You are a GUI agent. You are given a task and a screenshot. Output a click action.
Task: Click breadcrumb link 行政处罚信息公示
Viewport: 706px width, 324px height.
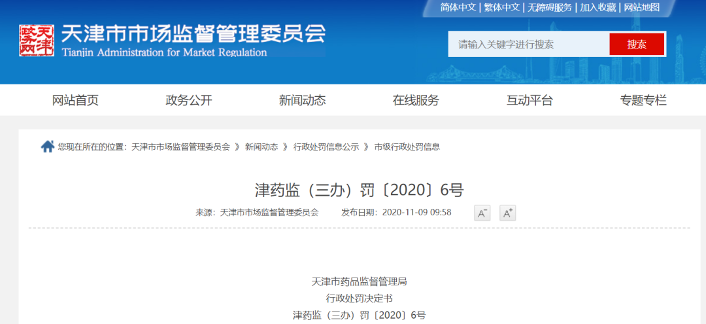click(x=326, y=147)
